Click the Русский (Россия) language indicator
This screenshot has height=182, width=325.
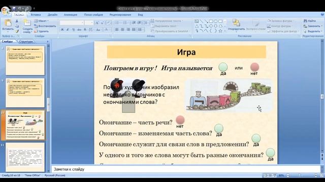click(55, 175)
